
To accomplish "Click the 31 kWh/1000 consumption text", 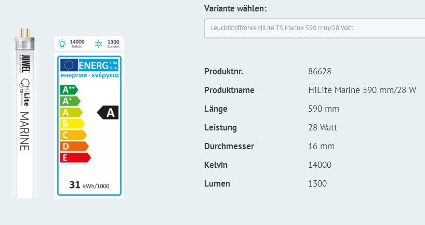I will (x=89, y=186).
